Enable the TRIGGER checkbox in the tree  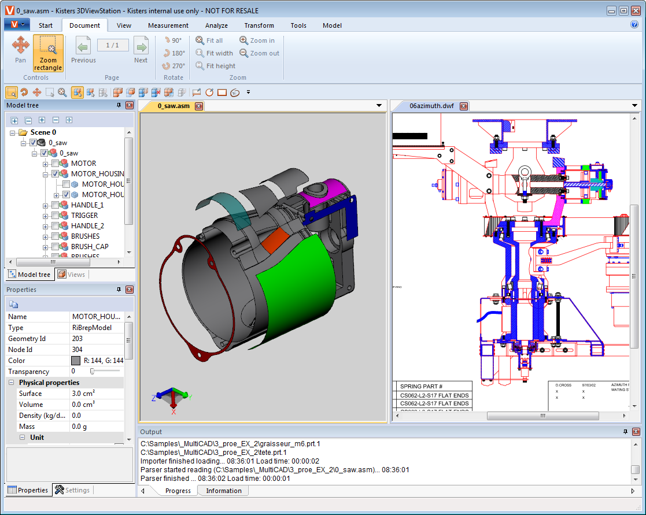(x=56, y=216)
